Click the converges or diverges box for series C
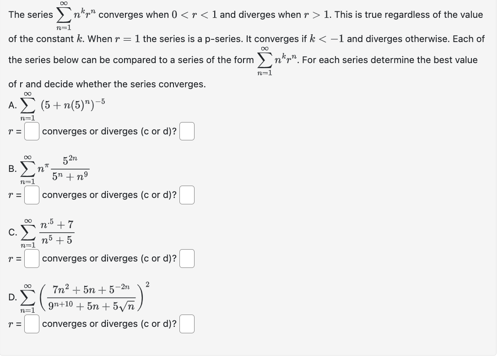498x363 pixels. (x=186, y=258)
